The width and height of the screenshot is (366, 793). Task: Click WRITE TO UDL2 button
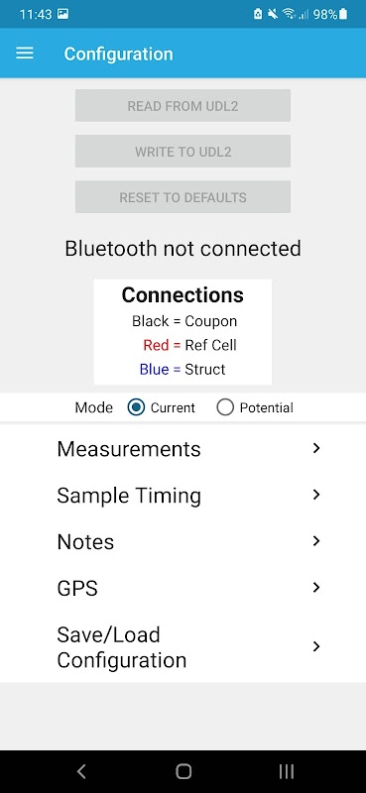pos(183,152)
